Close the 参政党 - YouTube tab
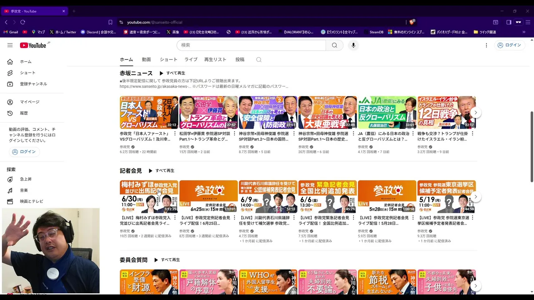The height and width of the screenshot is (300, 534). coord(63,11)
